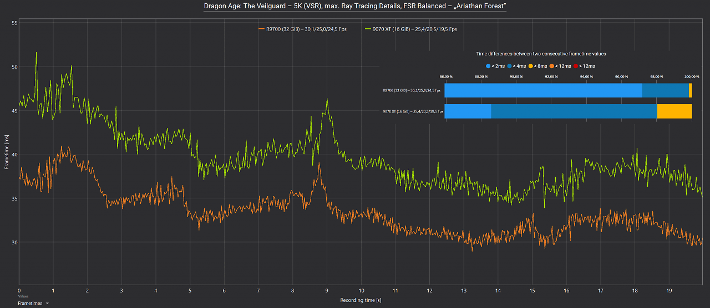Click the 19 tick on the recording time axis
Screen dimensions: 710x308
(x=669, y=290)
